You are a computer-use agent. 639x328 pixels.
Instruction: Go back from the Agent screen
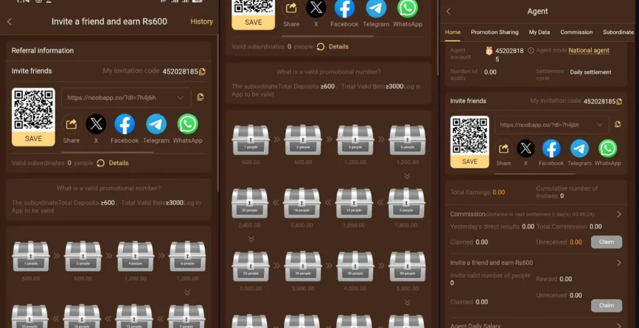[x=448, y=11]
